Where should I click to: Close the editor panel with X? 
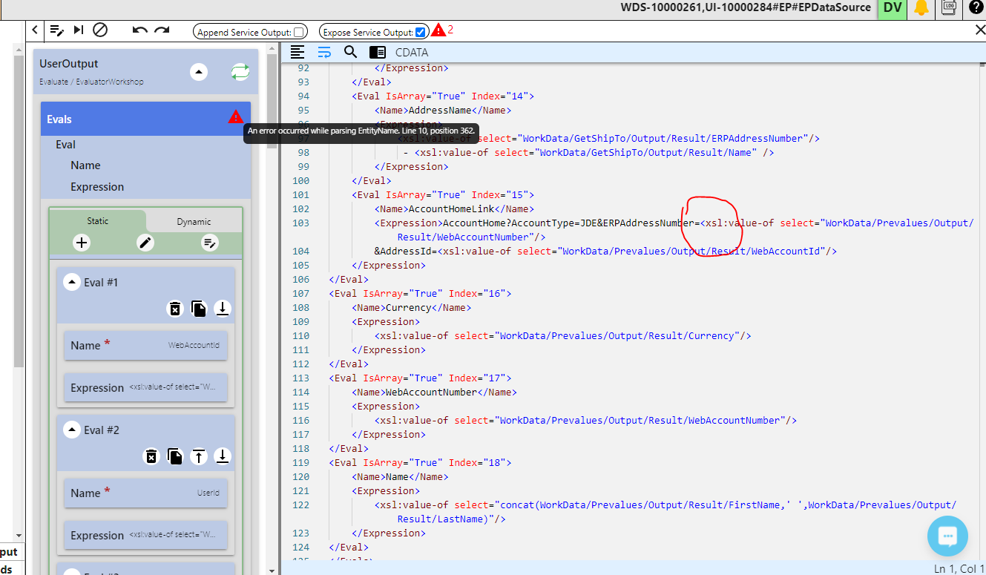click(x=979, y=30)
